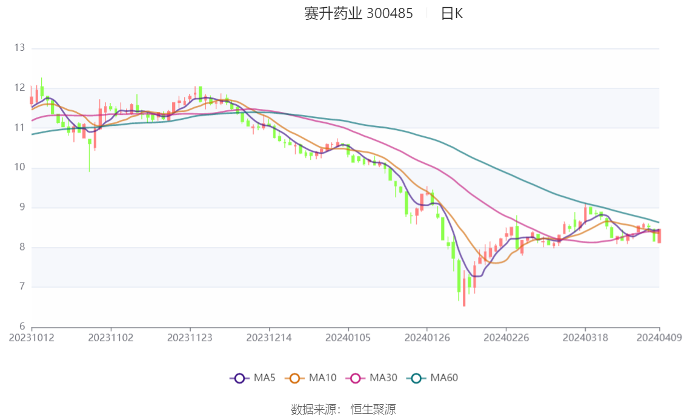
Task: Click the 20231214 date axis label
Action: pyautogui.click(x=268, y=338)
